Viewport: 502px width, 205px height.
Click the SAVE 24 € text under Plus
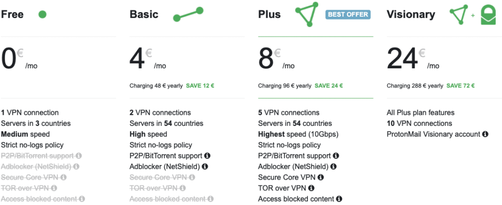point(328,86)
